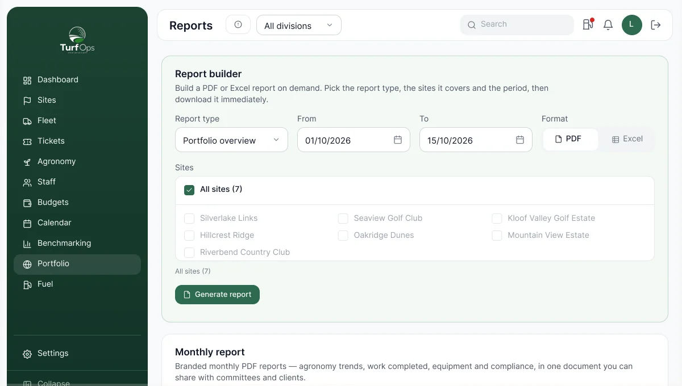Click the Search input field

(x=517, y=24)
